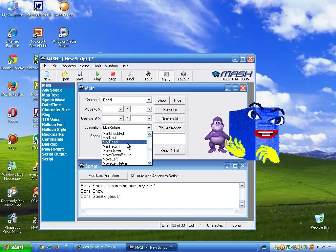
Task: Click the Show character button
Action: pos(162,100)
